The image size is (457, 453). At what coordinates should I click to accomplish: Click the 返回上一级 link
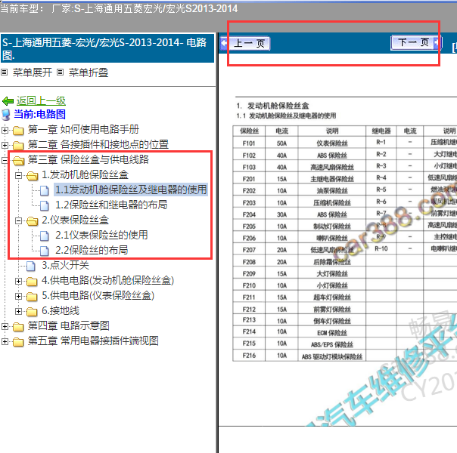tap(41, 101)
